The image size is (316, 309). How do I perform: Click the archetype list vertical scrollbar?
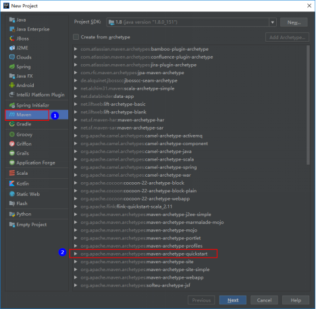[x=308, y=105]
